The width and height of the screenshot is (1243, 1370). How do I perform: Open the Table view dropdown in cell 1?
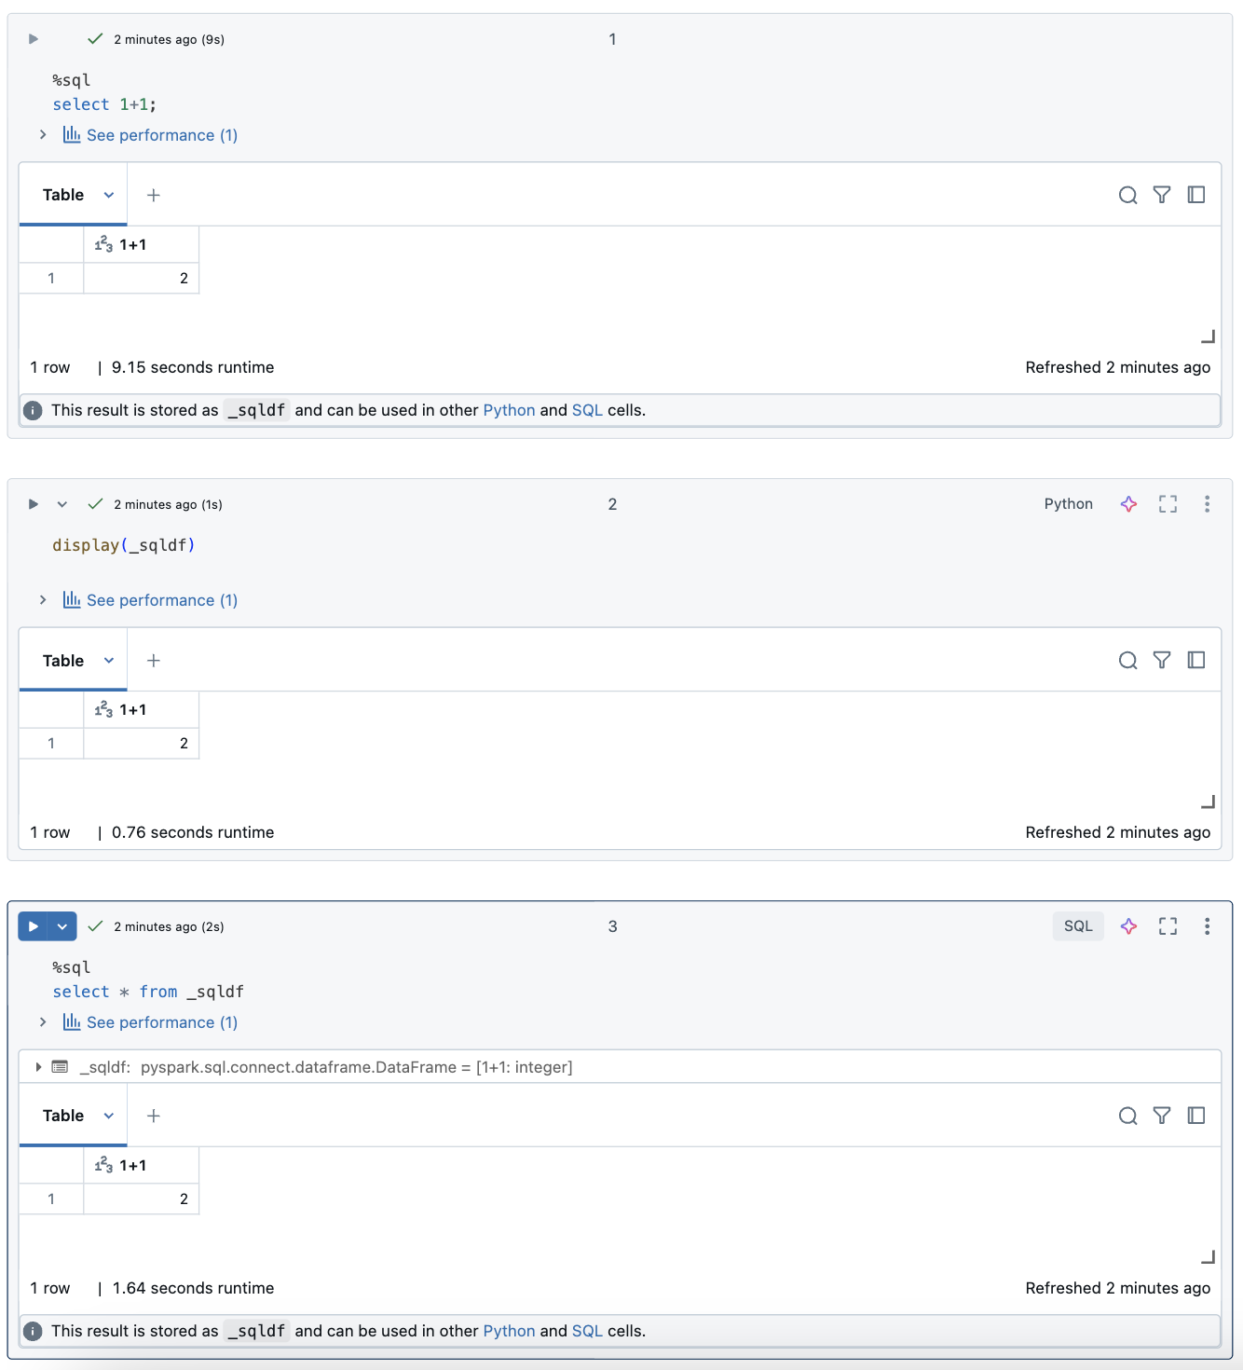108,195
